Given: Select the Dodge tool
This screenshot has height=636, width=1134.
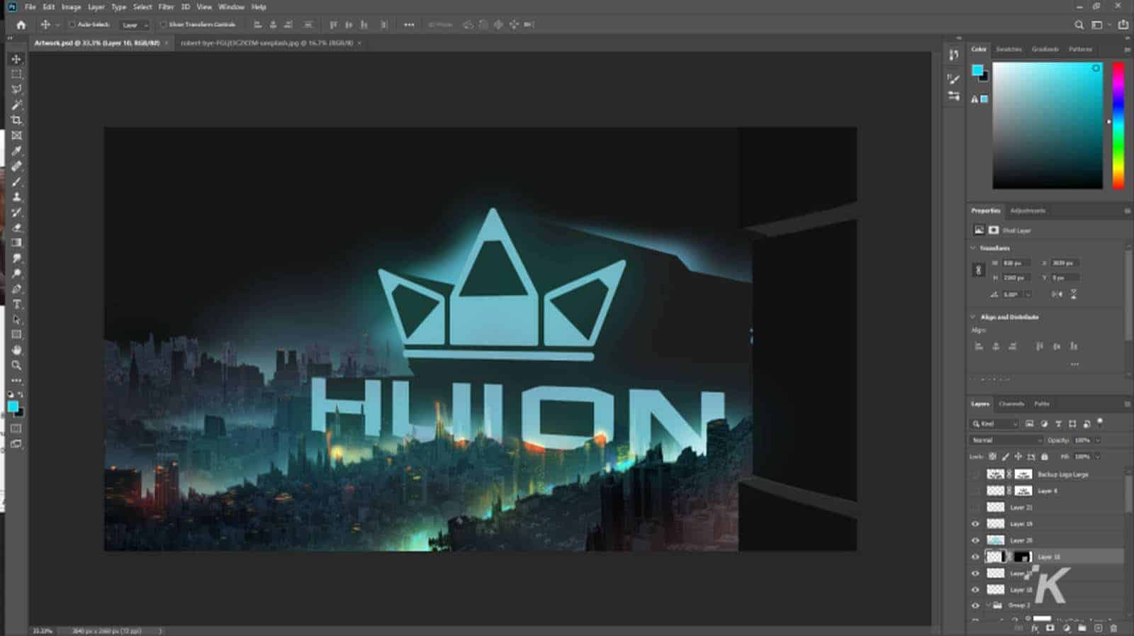Looking at the screenshot, I should [16, 274].
